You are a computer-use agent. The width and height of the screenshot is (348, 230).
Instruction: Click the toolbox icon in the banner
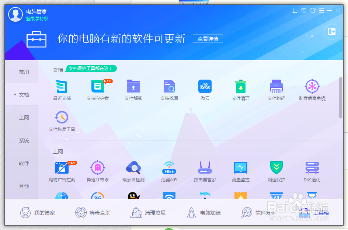(x=36, y=39)
